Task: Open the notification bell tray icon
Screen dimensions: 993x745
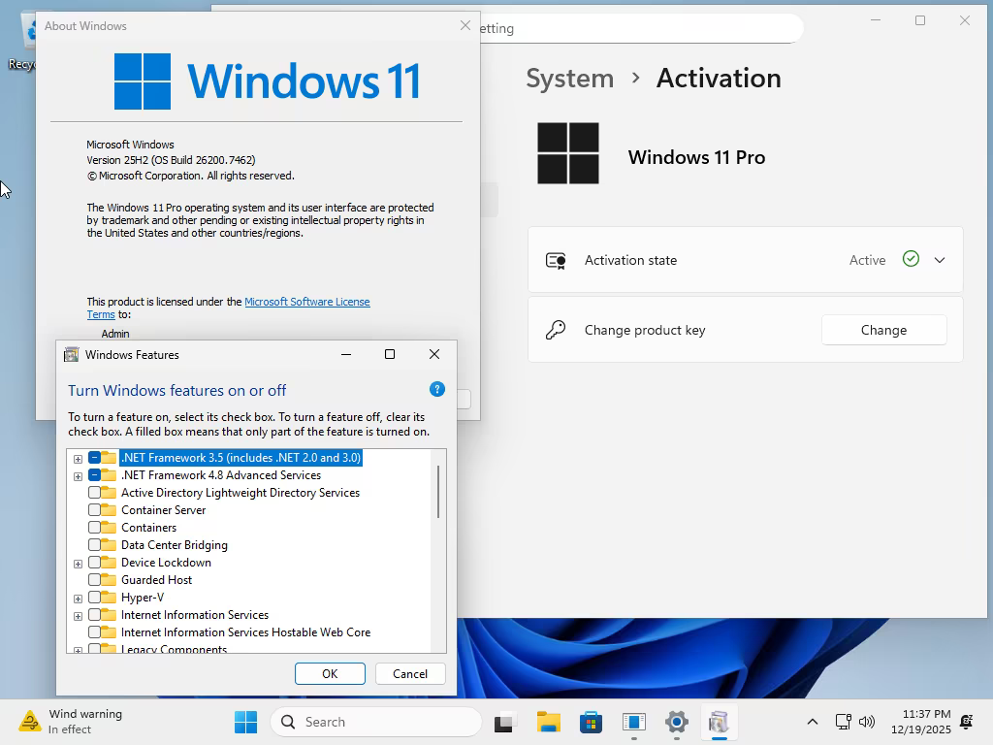Action: click(x=967, y=722)
